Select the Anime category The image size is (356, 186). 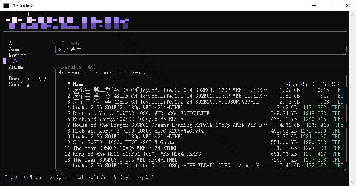pos(16,67)
